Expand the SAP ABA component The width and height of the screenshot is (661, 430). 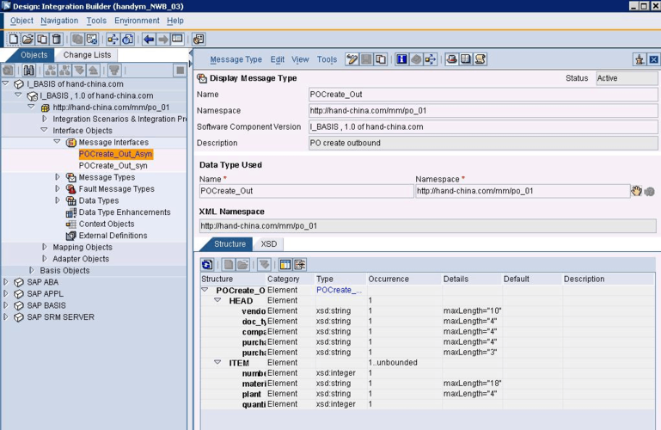tap(5, 281)
